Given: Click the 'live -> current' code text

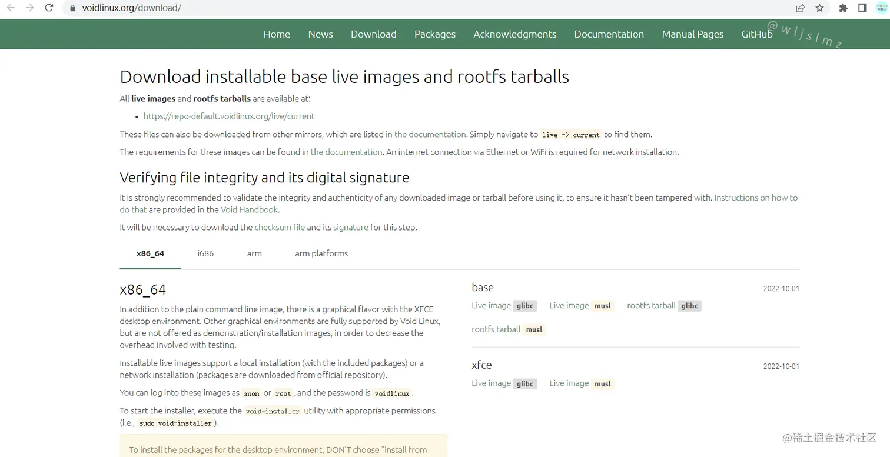Looking at the screenshot, I should click(571, 135).
